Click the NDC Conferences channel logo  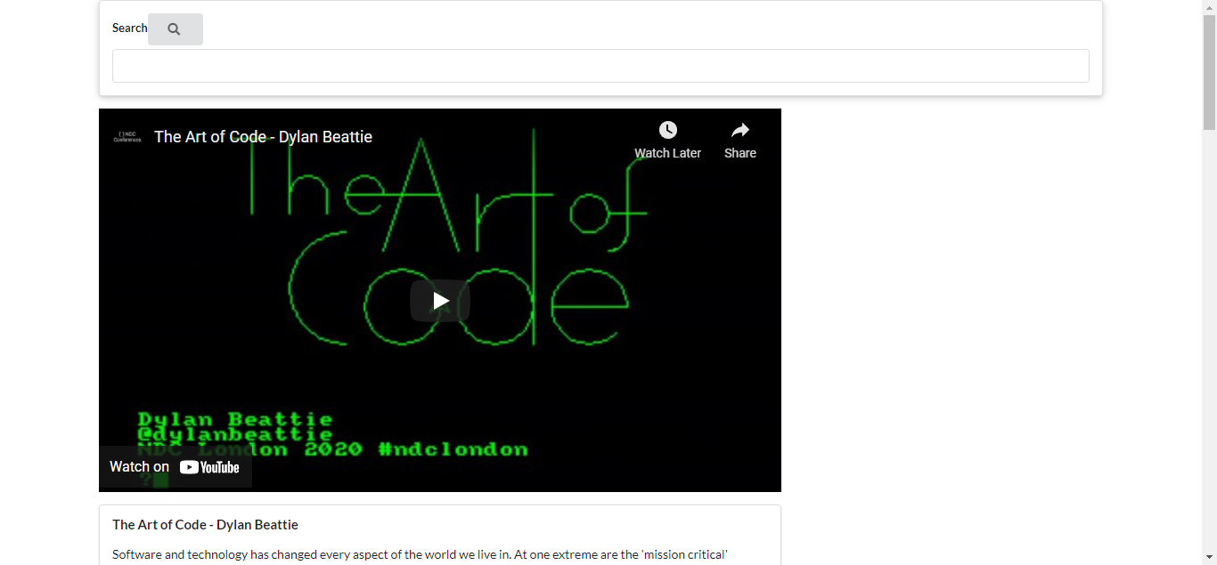pyautogui.click(x=127, y=137)
